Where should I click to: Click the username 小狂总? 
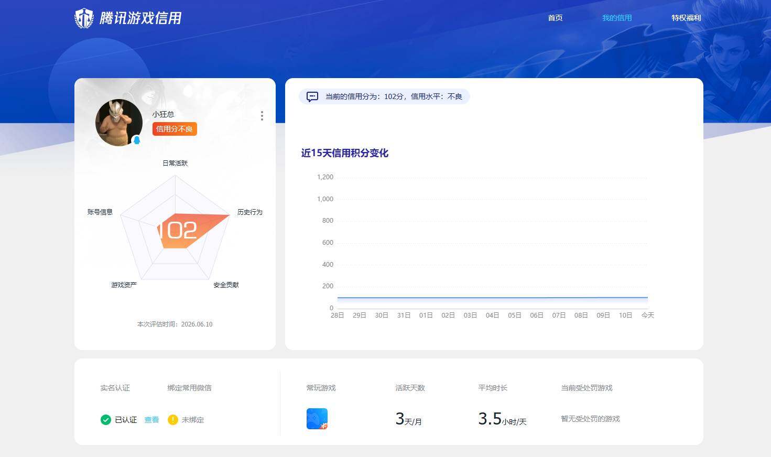click(x=164, y=114)
